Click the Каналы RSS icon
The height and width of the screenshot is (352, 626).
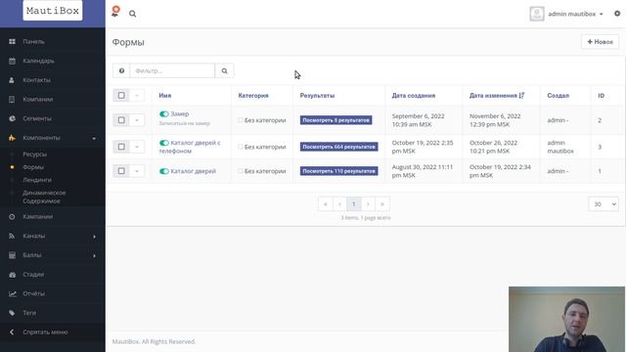pyautogui.click(x=12, y=236)
